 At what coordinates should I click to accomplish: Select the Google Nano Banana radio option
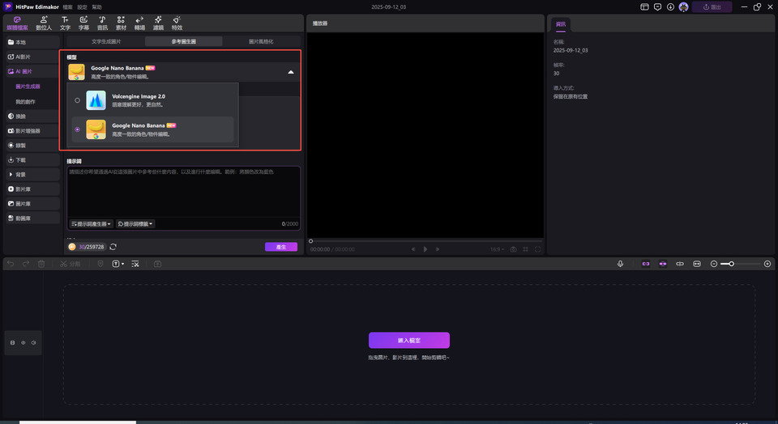click(77, 129)
